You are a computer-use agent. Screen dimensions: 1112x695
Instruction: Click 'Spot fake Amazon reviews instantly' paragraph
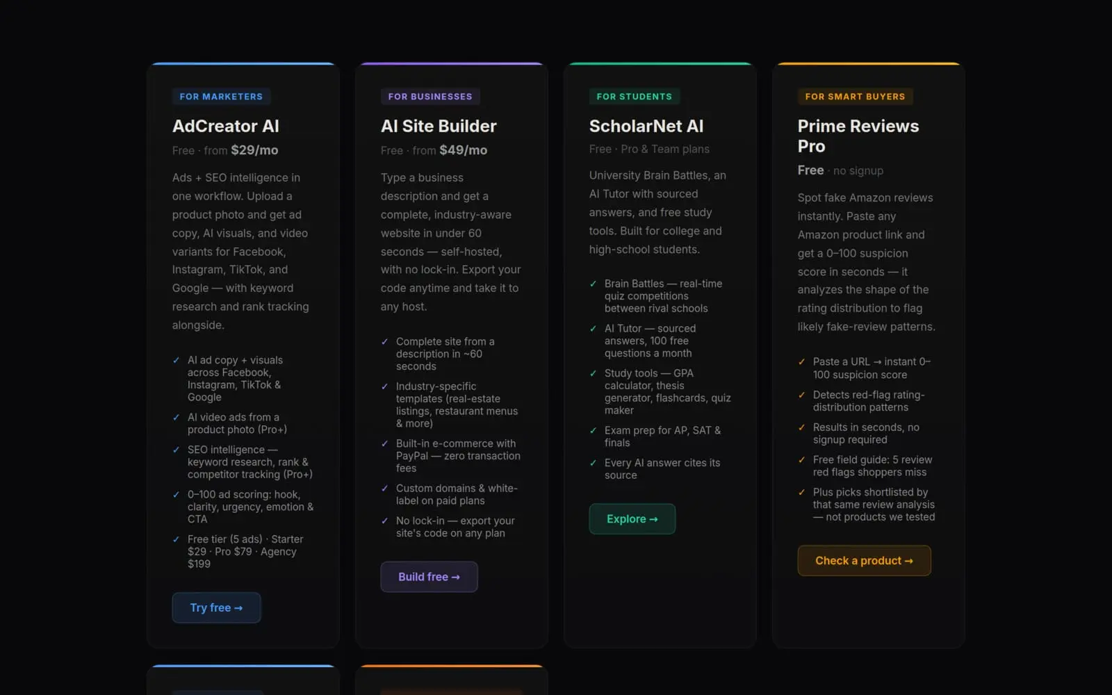pos(866,262)
